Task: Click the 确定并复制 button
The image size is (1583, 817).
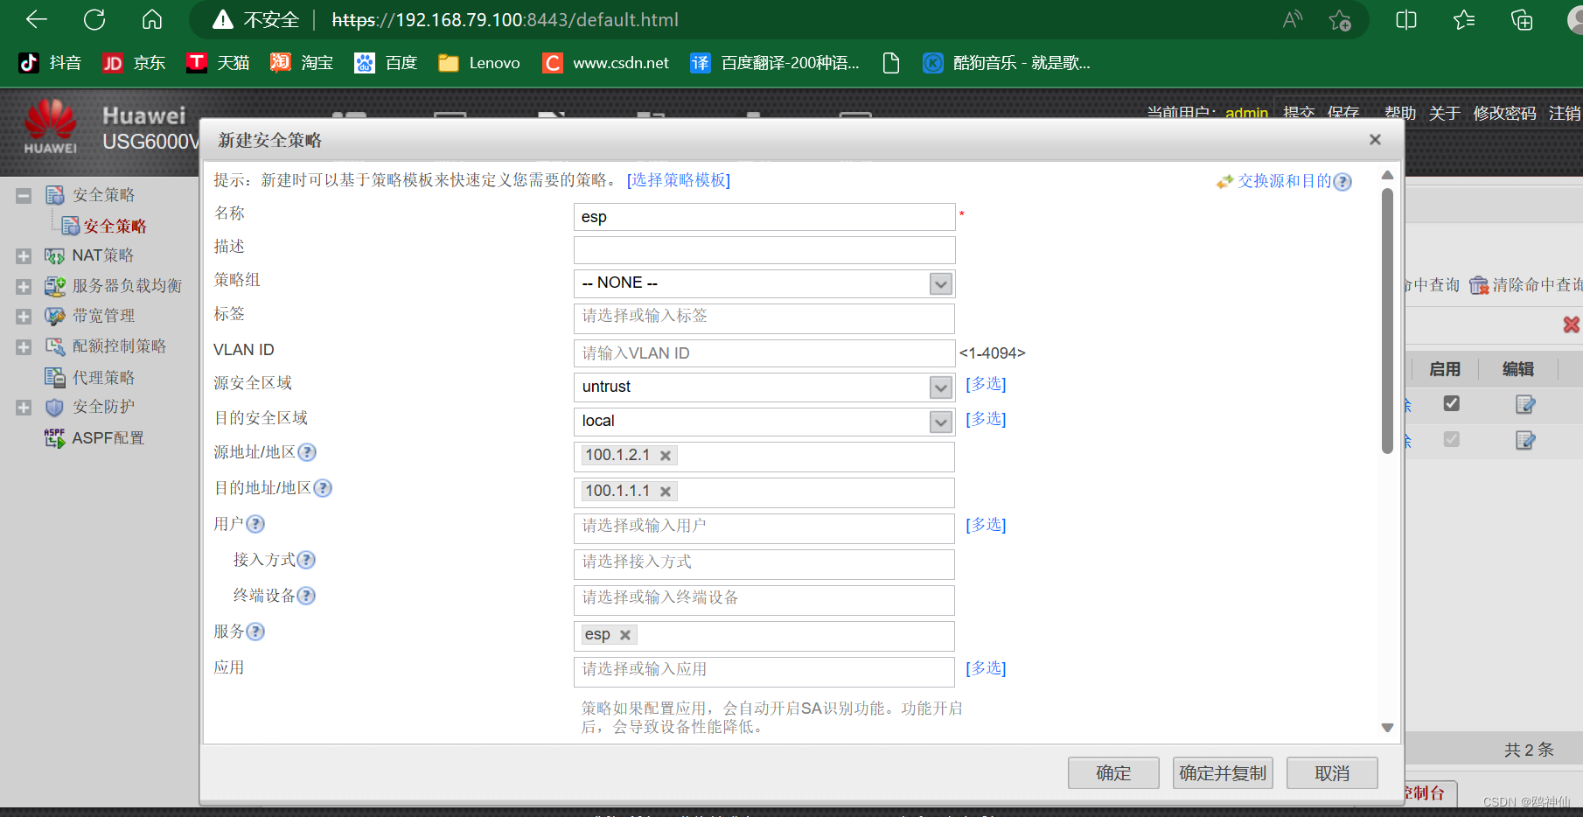Action: coord(1223,773)
